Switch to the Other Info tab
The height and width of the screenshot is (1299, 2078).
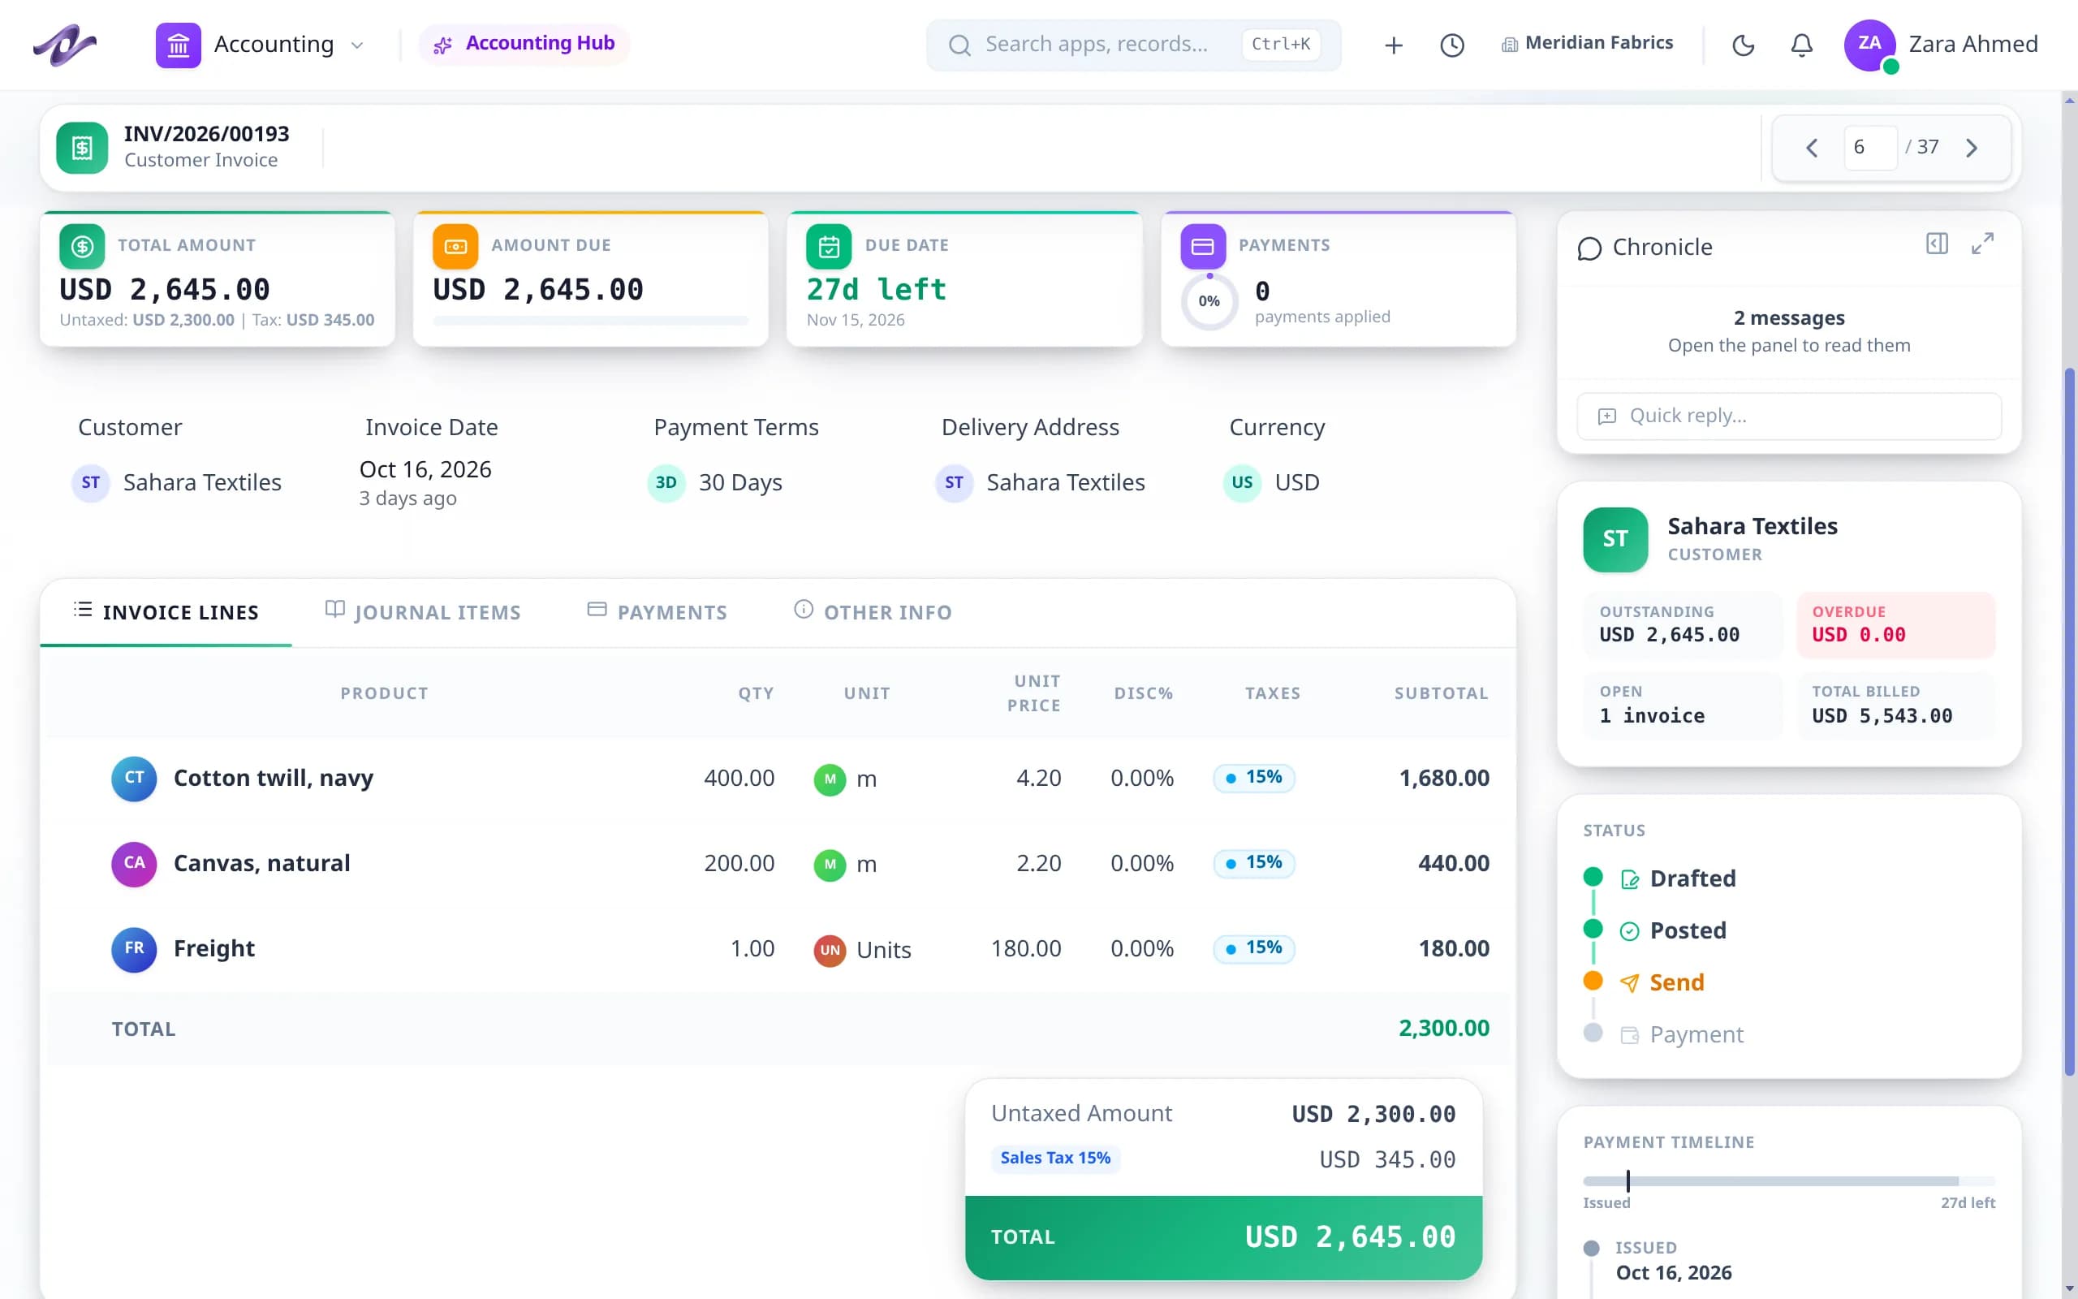(x=873, y=612)
